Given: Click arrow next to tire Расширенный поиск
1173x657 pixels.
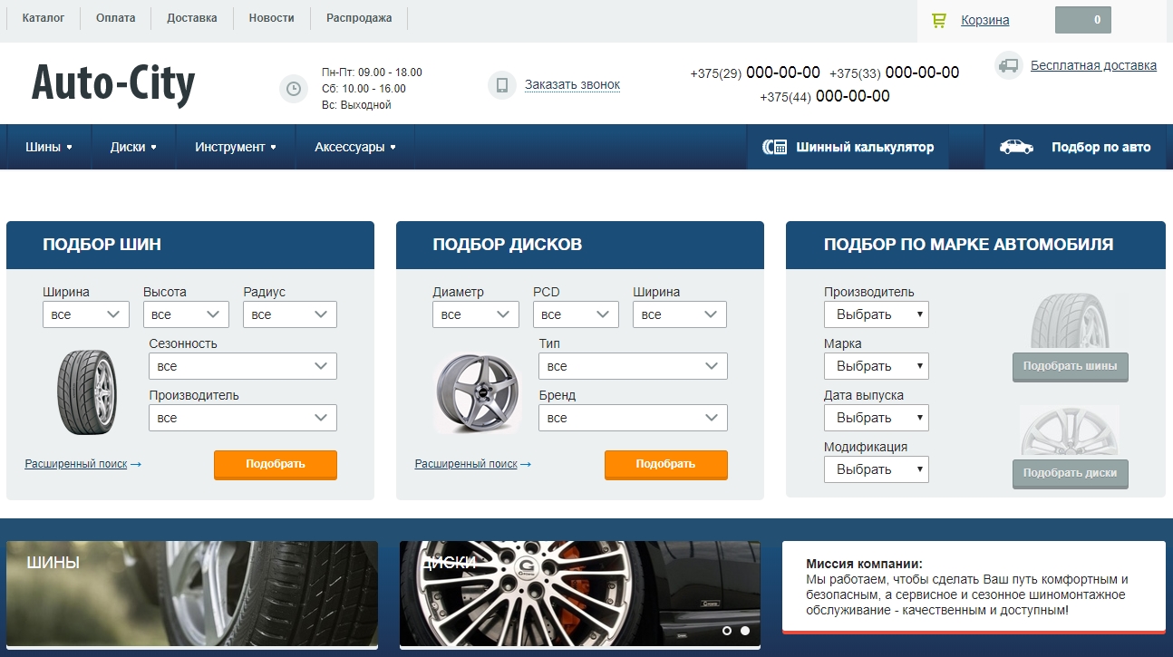Looking at the screenshot, I should tap(136, 464).
